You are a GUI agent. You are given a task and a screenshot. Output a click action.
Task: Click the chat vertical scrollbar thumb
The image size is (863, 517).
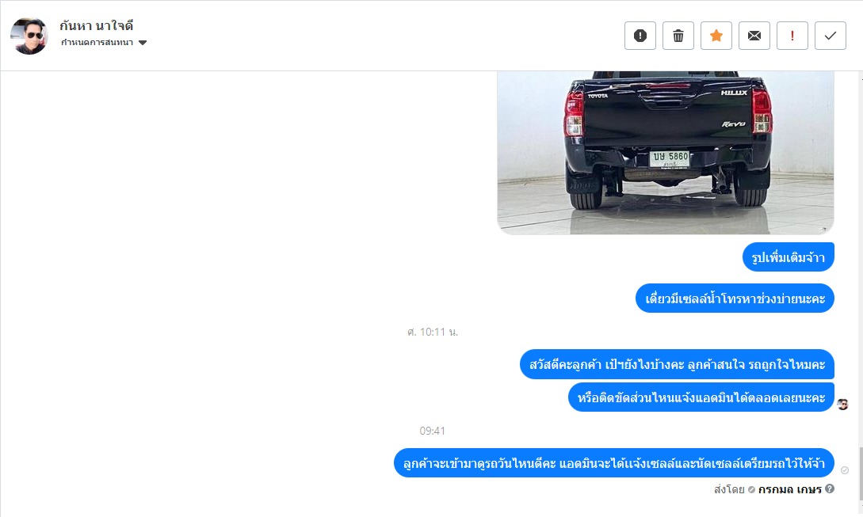860,473
